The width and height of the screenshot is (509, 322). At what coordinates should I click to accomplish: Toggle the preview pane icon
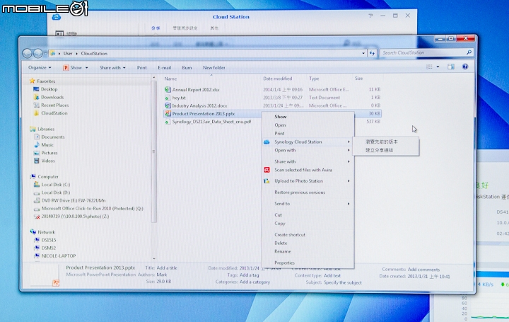click(451, 67)
